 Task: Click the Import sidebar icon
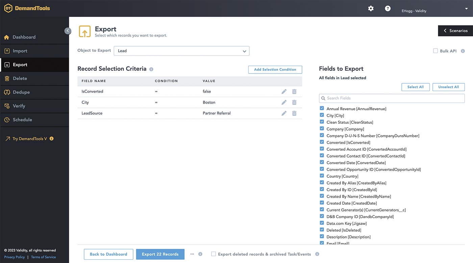point(6,51)
